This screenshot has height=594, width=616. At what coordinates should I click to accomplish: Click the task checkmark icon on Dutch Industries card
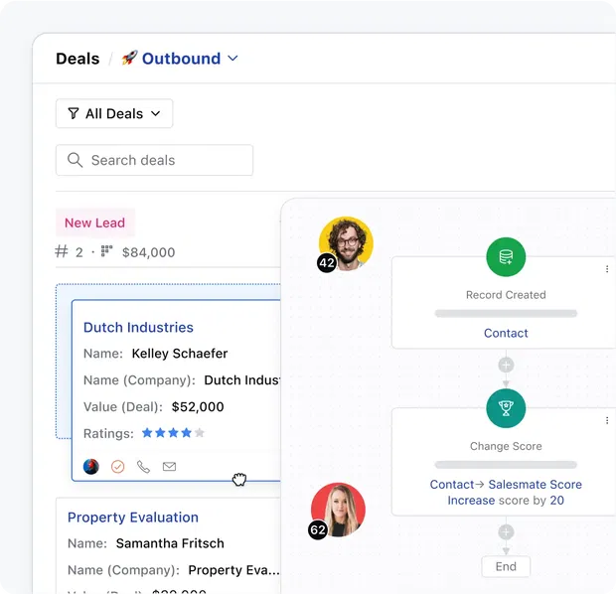(117, 467)
